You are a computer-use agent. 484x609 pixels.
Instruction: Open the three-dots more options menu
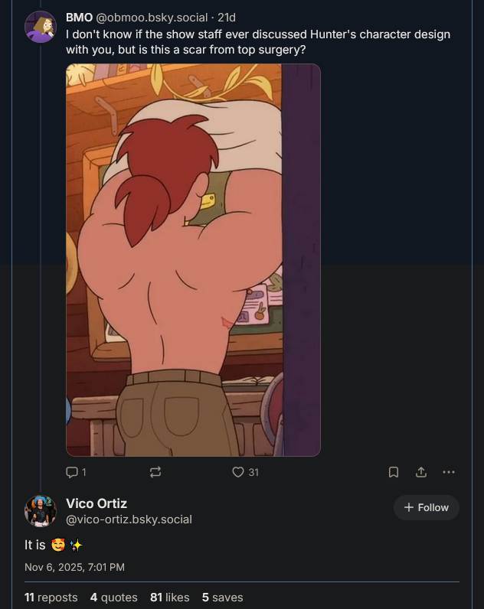pos(449,472)
